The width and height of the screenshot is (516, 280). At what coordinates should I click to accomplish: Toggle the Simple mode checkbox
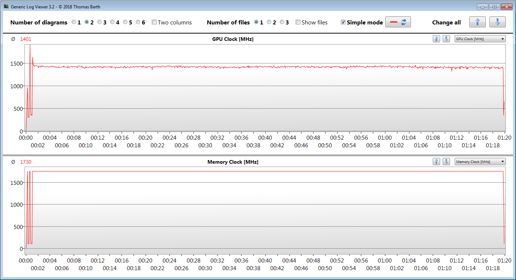(x=343, y=22)
